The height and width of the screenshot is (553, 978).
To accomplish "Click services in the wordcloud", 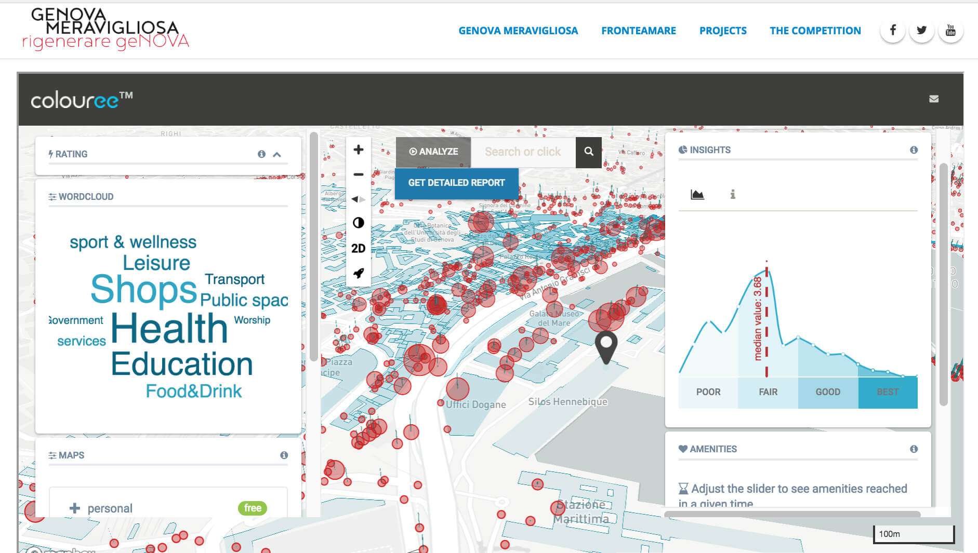I will [x=82, y=341].
